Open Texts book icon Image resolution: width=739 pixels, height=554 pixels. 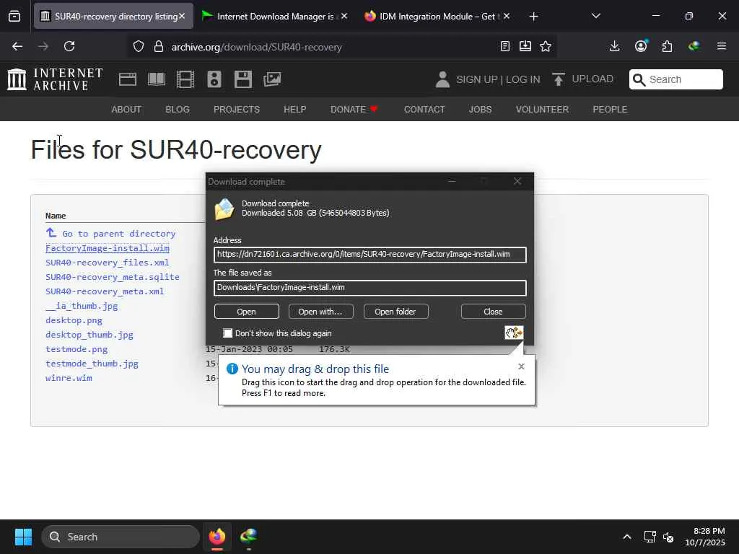click(x=157, y=79)
